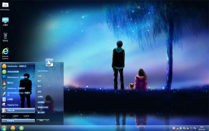209x131 pixels.
Task: Click the Windows Start orb
Action: 4,128
